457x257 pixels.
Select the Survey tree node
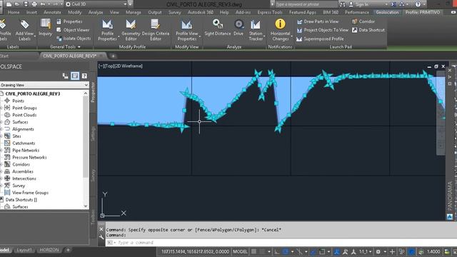point(19,186)
